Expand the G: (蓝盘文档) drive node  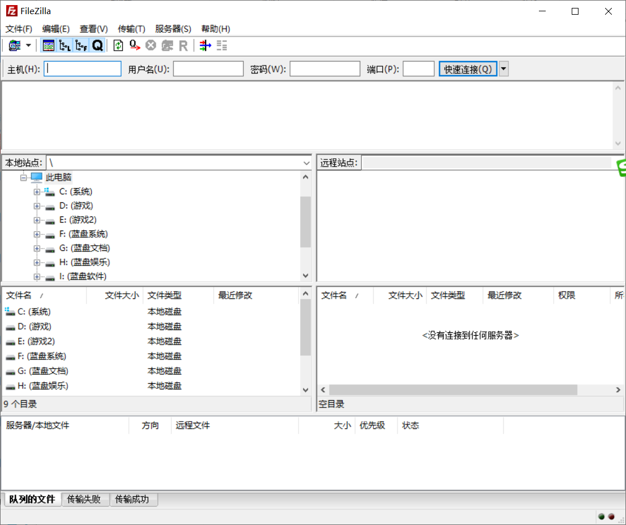pyautogui.click(x=37, y=249)
